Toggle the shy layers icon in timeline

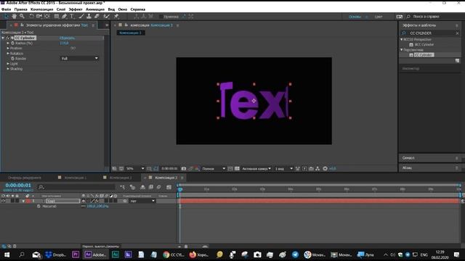pyautogui.click(x=142, y=187)
